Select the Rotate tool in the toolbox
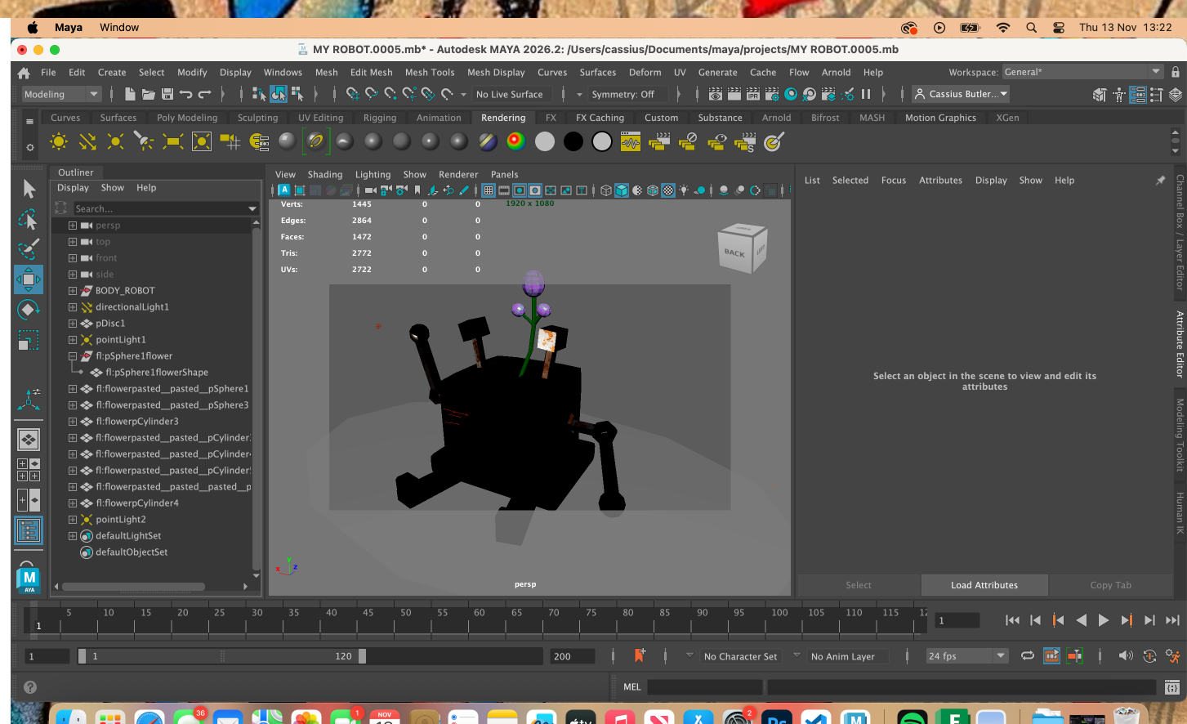This screenshot has height=724, width=1187. coord(29,310)
